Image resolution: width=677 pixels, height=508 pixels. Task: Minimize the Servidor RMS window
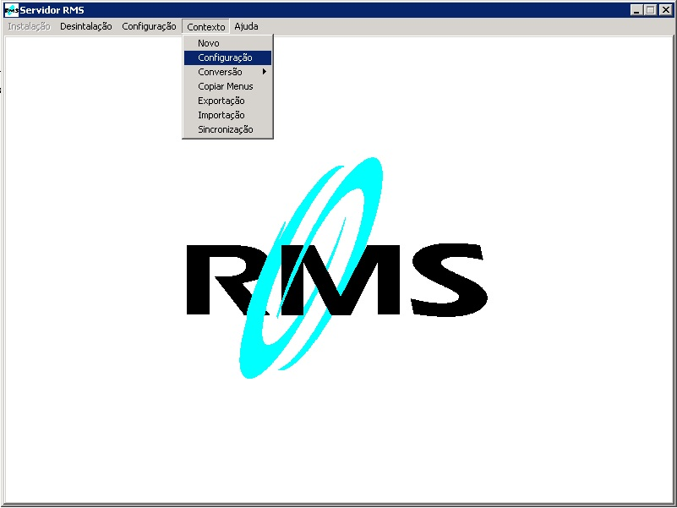click(x=636, y=10)
